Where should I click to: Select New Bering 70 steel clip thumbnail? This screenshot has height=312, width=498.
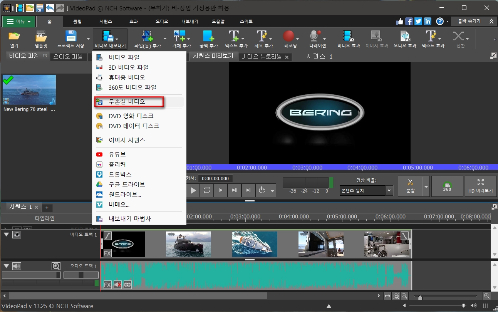pyautogui.click(x=29, y=90)
